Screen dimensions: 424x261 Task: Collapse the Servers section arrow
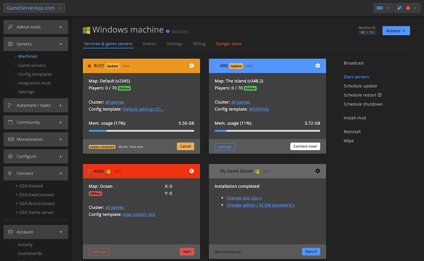[x=61, y=44]
